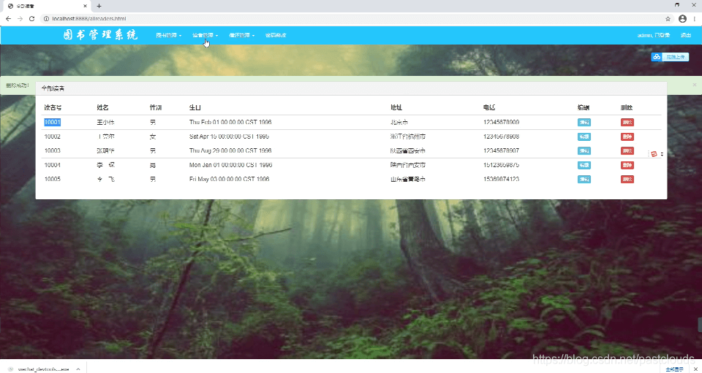Edit reader 10005 with the blue button
The height and width of the screenshot is (373, 702).
[584, 180]
